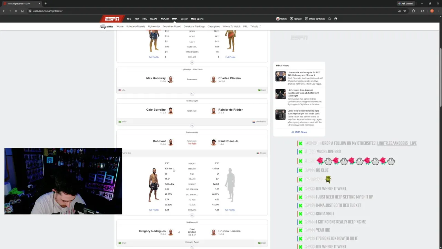Open the NCAAM menu item

coord(165,19)
